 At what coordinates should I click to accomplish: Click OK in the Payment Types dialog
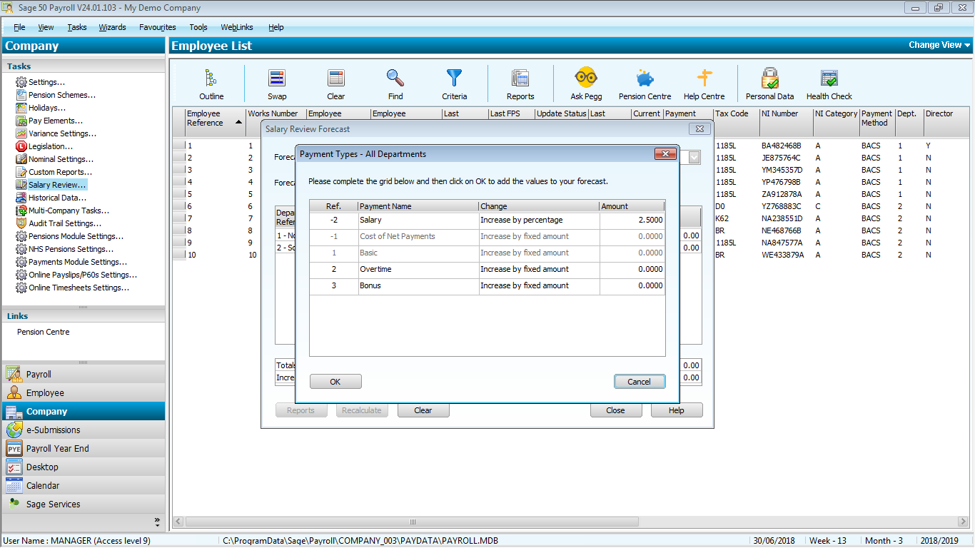(x=335, y=381)
